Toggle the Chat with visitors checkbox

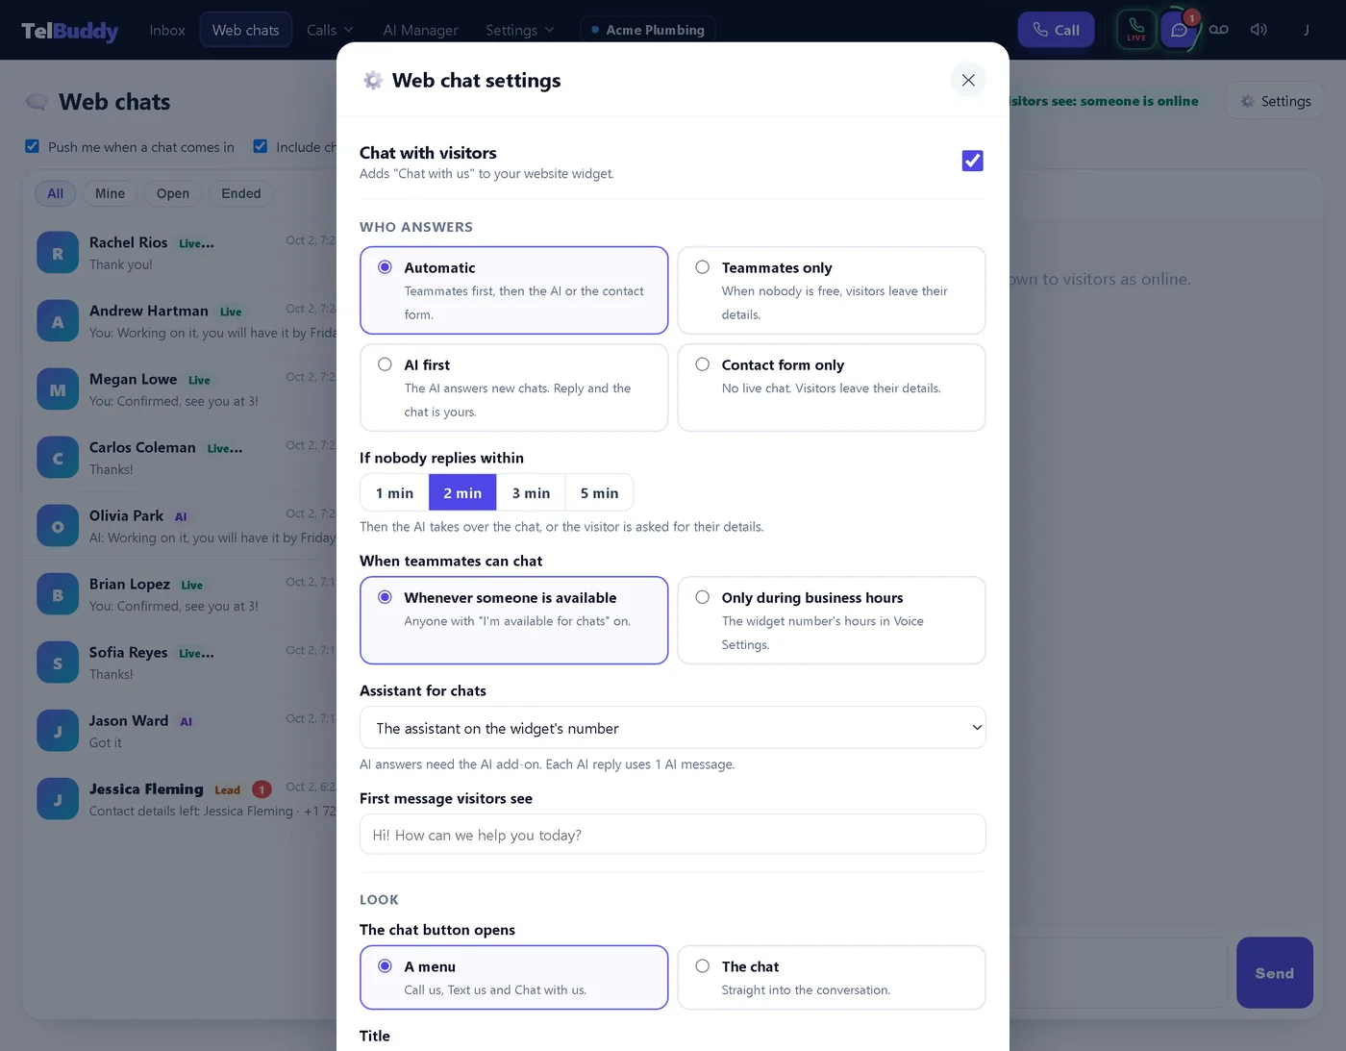coord(973,161)
